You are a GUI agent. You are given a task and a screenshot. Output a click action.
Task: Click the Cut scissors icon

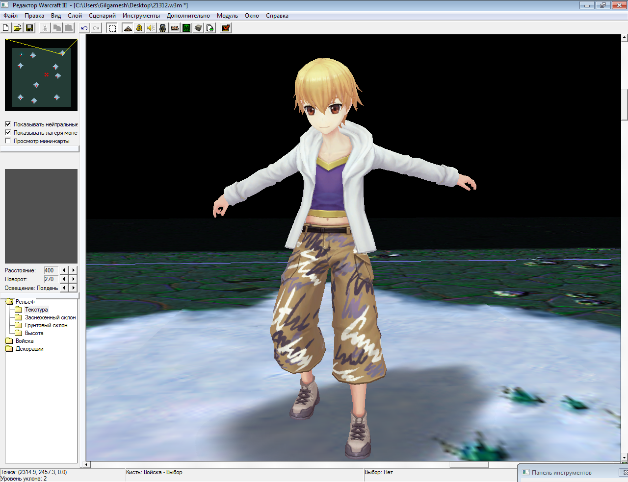click(45, 28)
